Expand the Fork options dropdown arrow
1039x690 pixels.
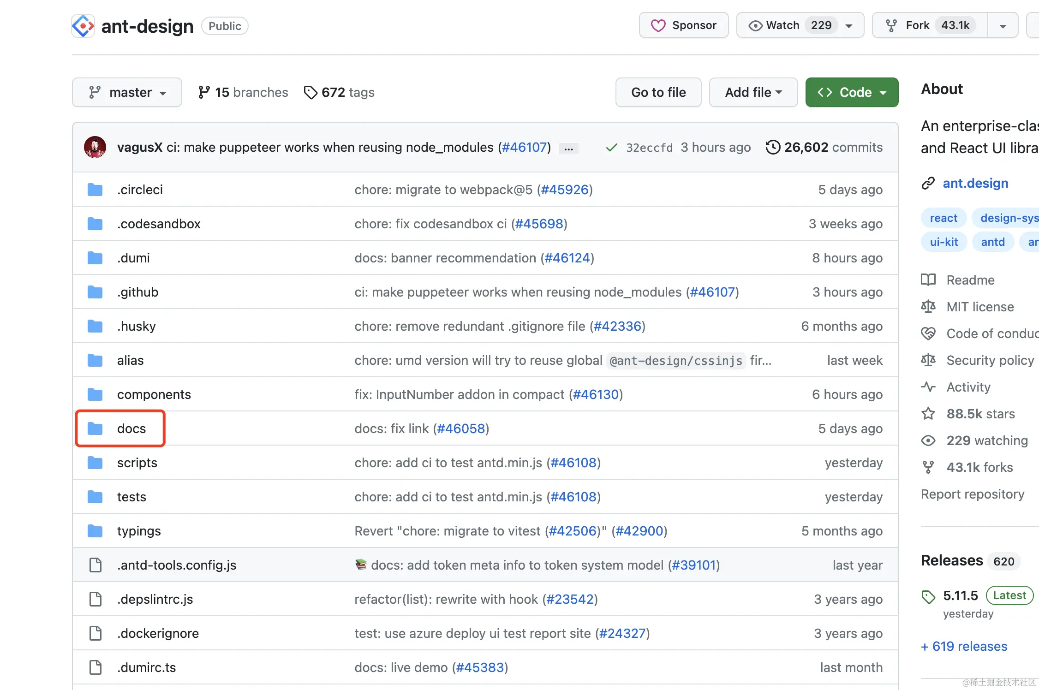pos(1003,26)
